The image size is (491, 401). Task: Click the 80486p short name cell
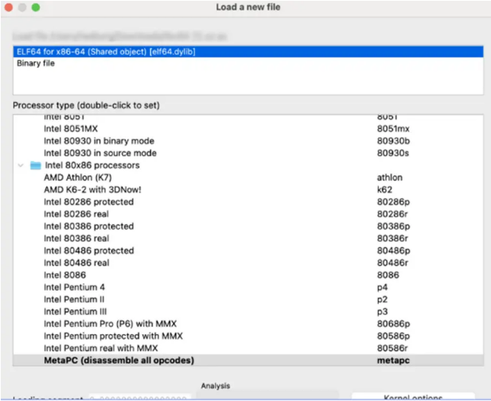click(393, 251)
